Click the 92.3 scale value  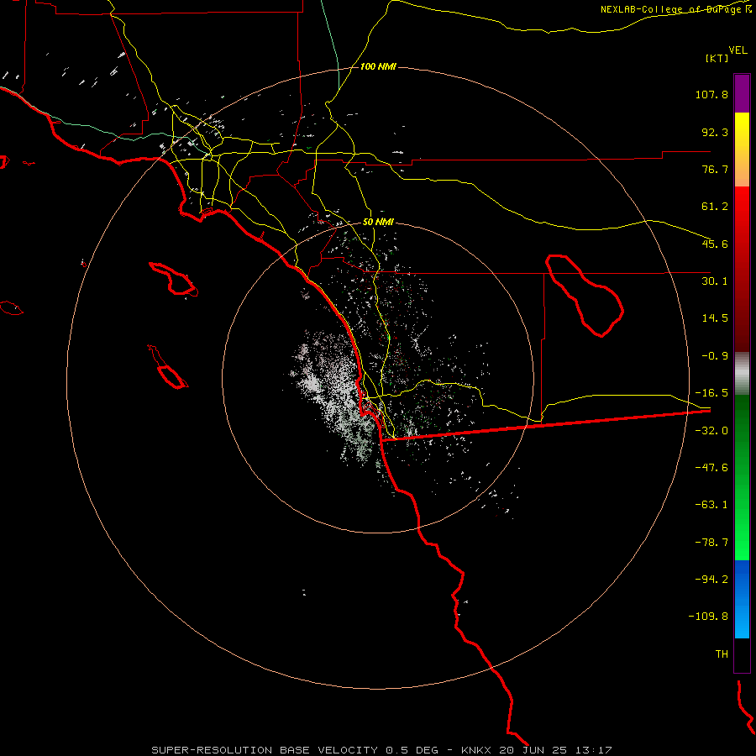click(715, 132)
